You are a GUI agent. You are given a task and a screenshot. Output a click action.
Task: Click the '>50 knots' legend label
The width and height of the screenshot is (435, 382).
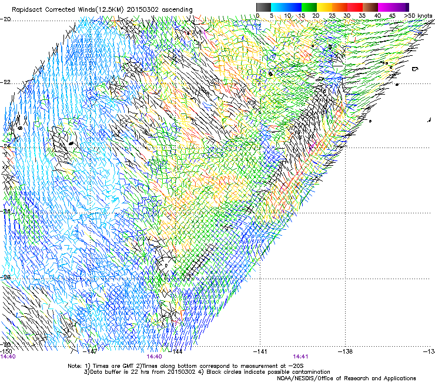(x=418, y=15)
